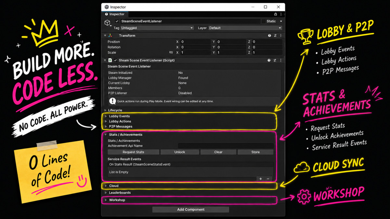Click the P2P Listener 'Disabled' status row
The height and width of the screenshot is (219, 390).
pyautogui.click(x=194, y=93)
